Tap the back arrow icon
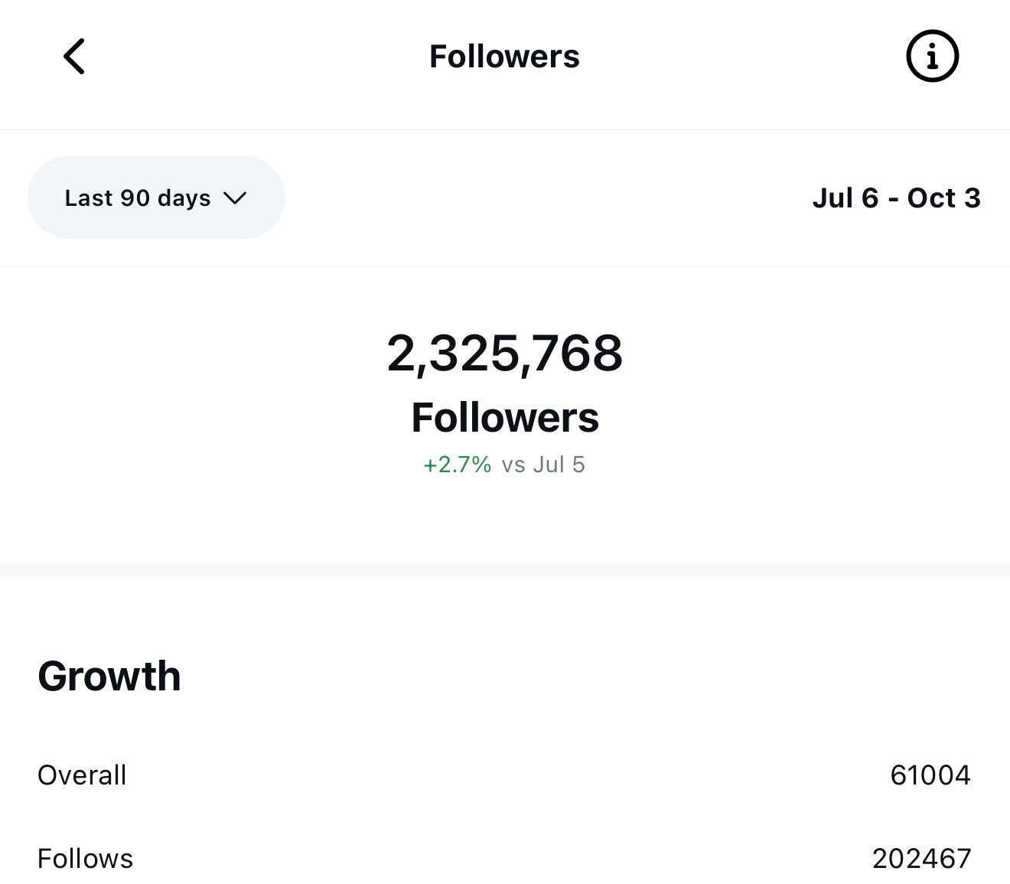Viewport: 1010px width, 884px height. tap(74, 57)
